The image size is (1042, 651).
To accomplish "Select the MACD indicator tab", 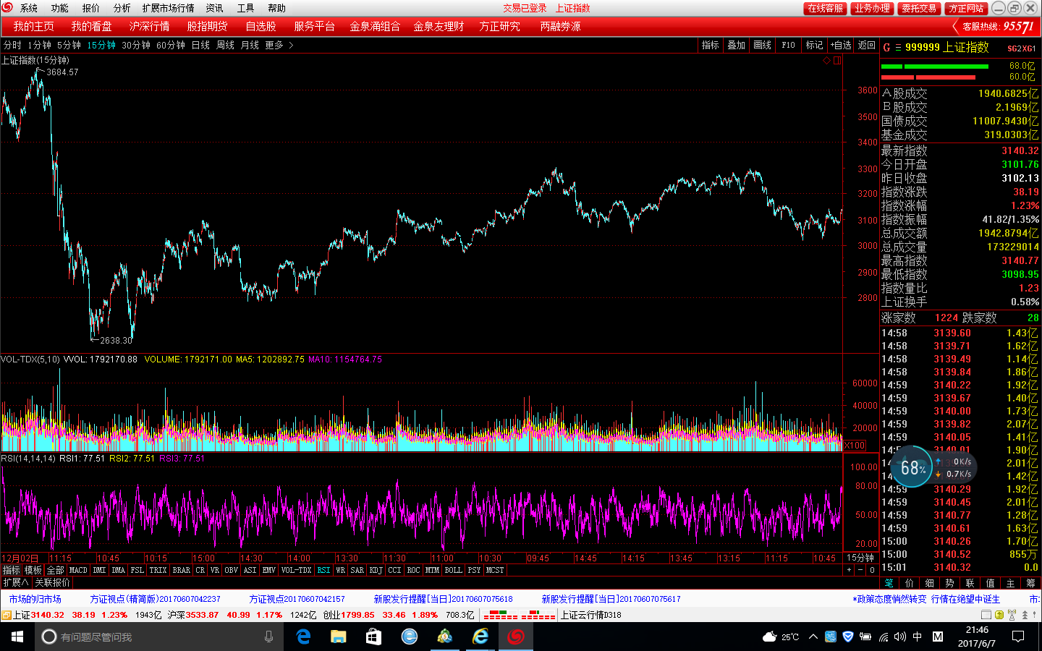I will pyautogui.click(x=78, y=570).
